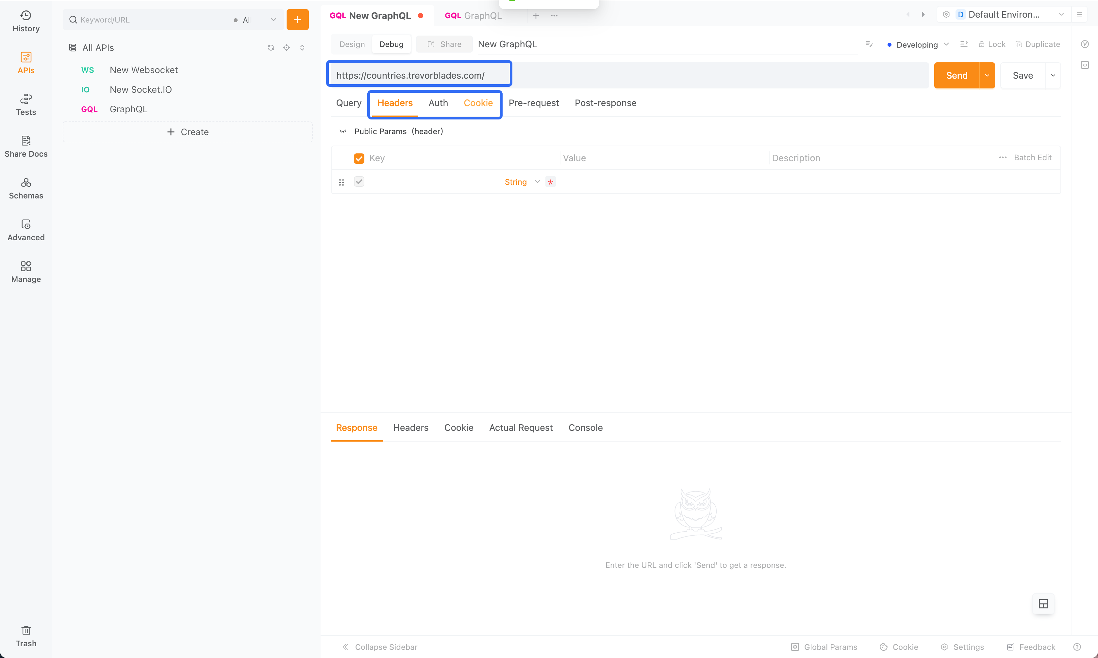This screenshot has width=1098, height=658.
Task: Click the Send button
Action: [x=957, y=75]
